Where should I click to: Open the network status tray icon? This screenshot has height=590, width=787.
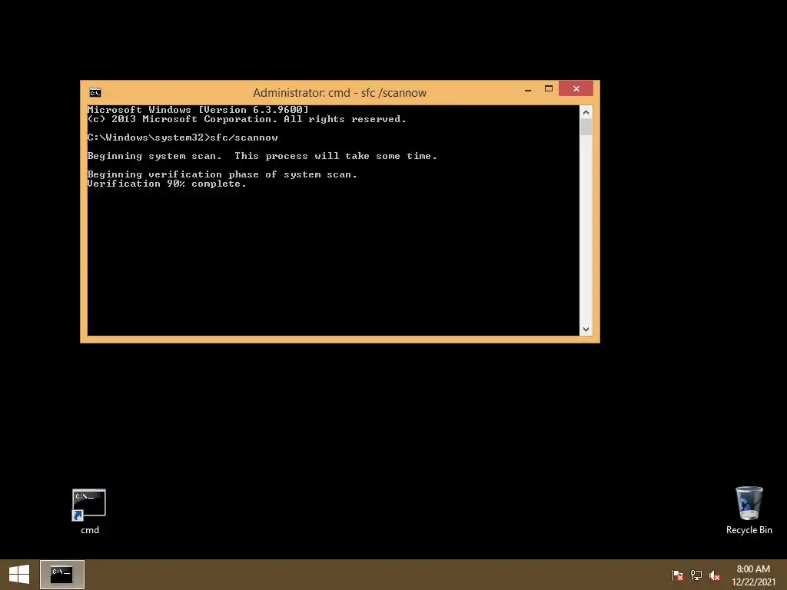[696, 575]
